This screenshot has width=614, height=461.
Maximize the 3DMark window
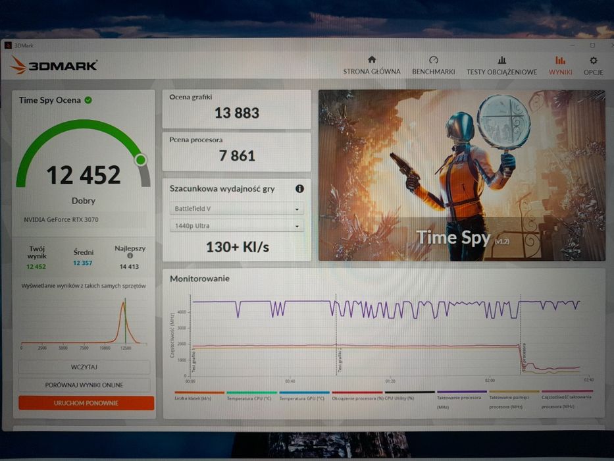pyautogui.click(x=592, y=45)
